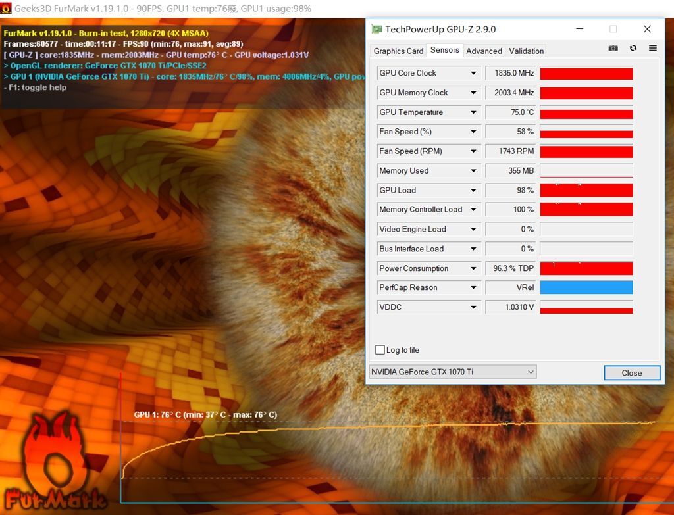Open the Bus Interface Load dropdown
Image resolution: width=674 pixels, height=515 pixels.
click(x=473, y=249)
